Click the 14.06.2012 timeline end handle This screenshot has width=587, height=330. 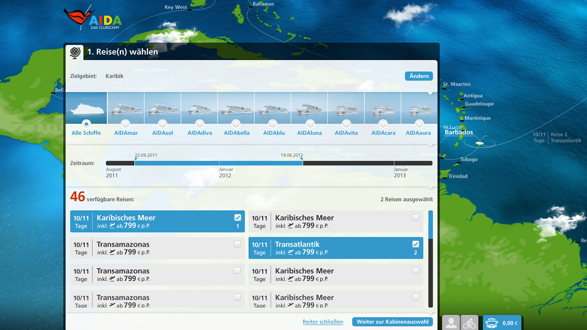302,160
